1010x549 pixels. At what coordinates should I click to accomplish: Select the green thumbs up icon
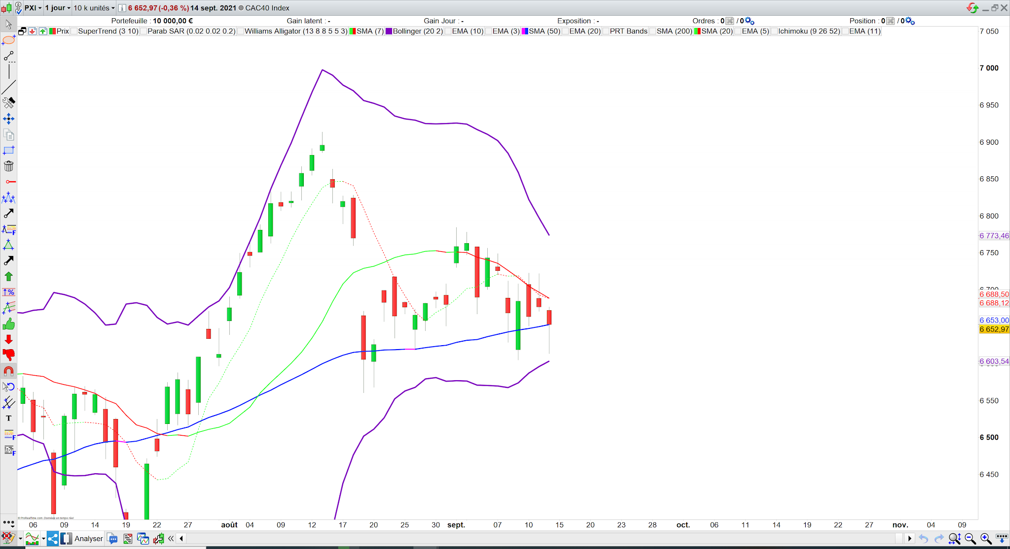pos(8,324)
